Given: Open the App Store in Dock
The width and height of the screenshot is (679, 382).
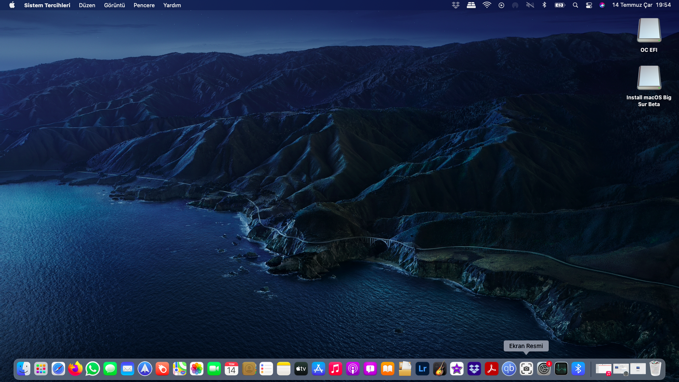Looking at the screenshot, I should tap(318, 368).
